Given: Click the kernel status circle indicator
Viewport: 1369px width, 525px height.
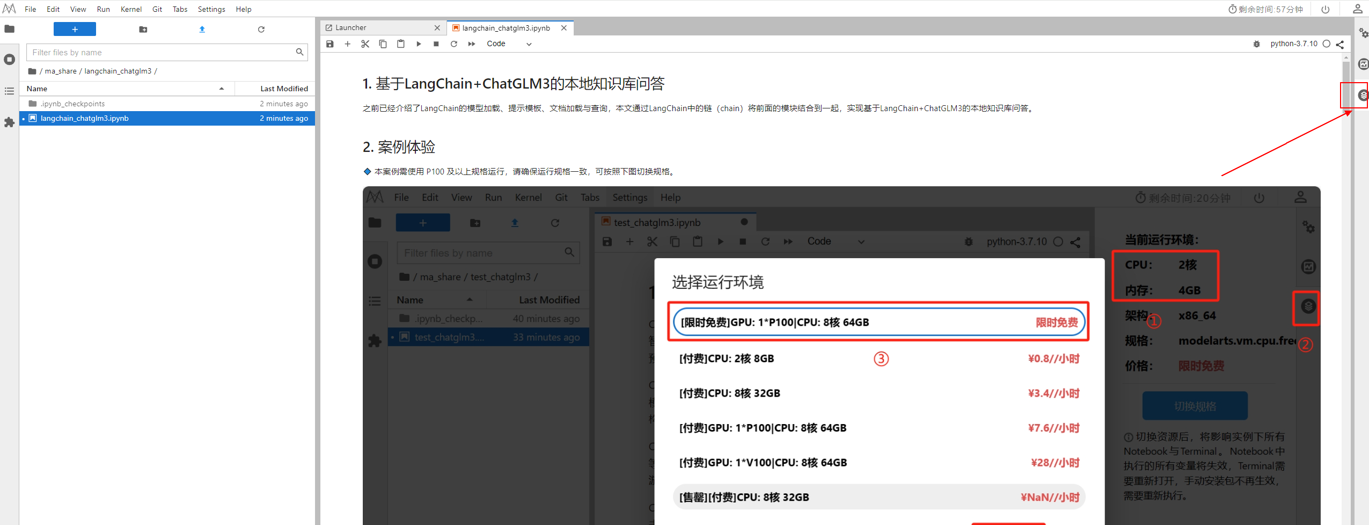Looking at the screenshot, I should click(x=1327, y=44).
